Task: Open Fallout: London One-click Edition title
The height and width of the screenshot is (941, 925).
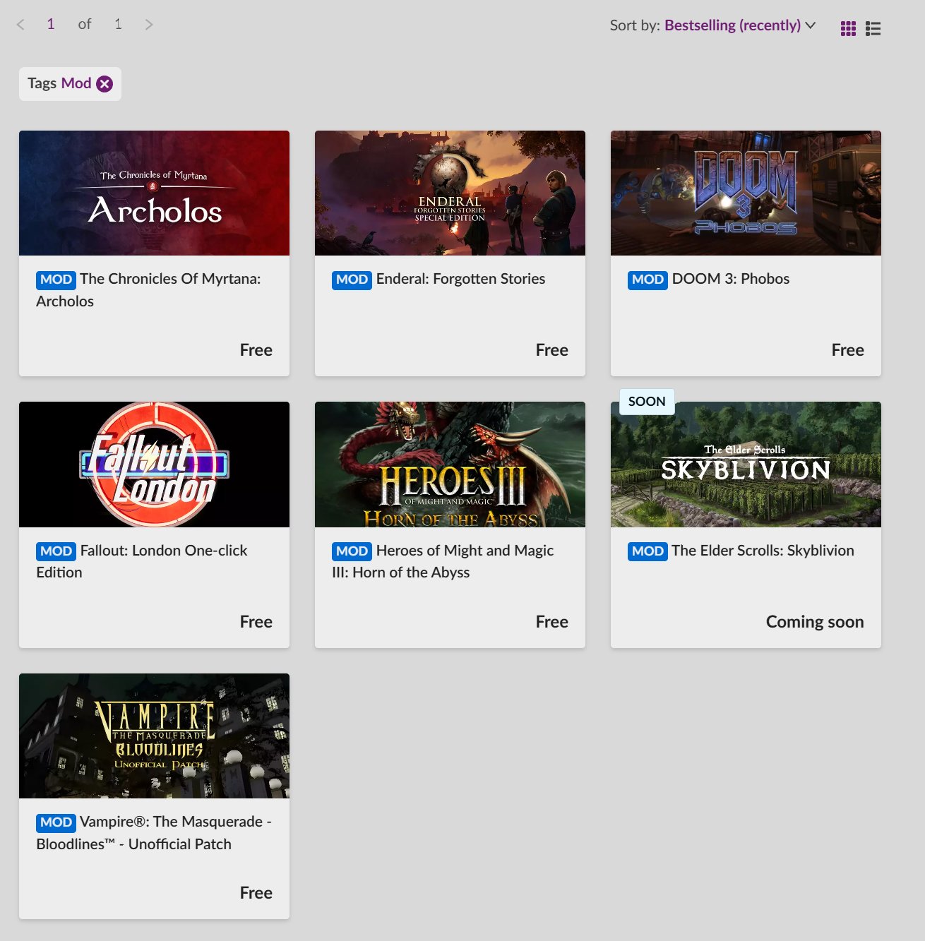Action: tap(142, 561)
